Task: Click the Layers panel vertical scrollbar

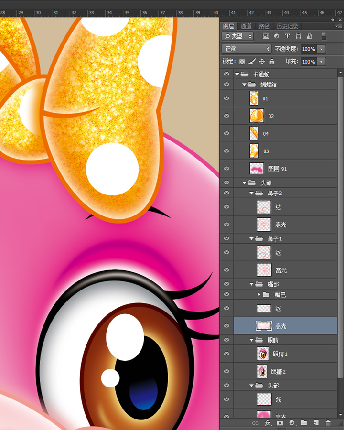Action: [340, 227]
